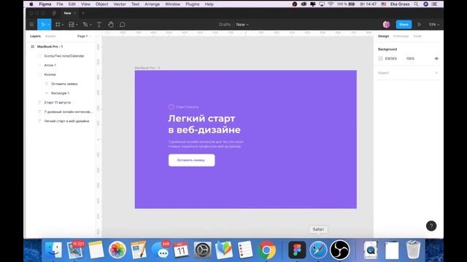Open Google Chrome in the dock
Screen dimensions: 467x262
click(267, 250)
